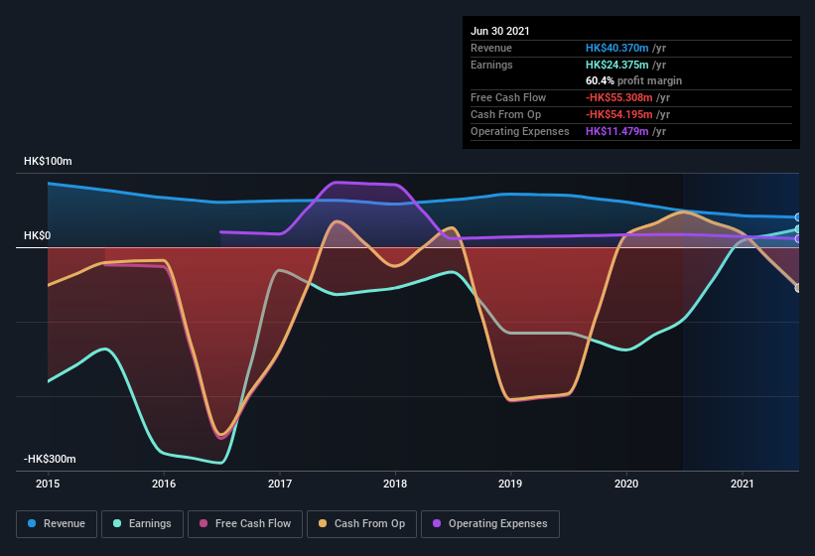Click the orange Cash From Op endpoint marker
Screen dimensions: 815x556
point(798,288)
